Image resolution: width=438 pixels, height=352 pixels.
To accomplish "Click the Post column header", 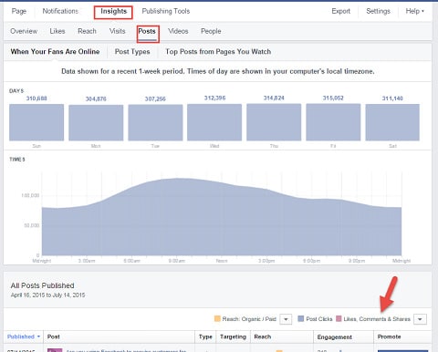I will tap(54, 336).
